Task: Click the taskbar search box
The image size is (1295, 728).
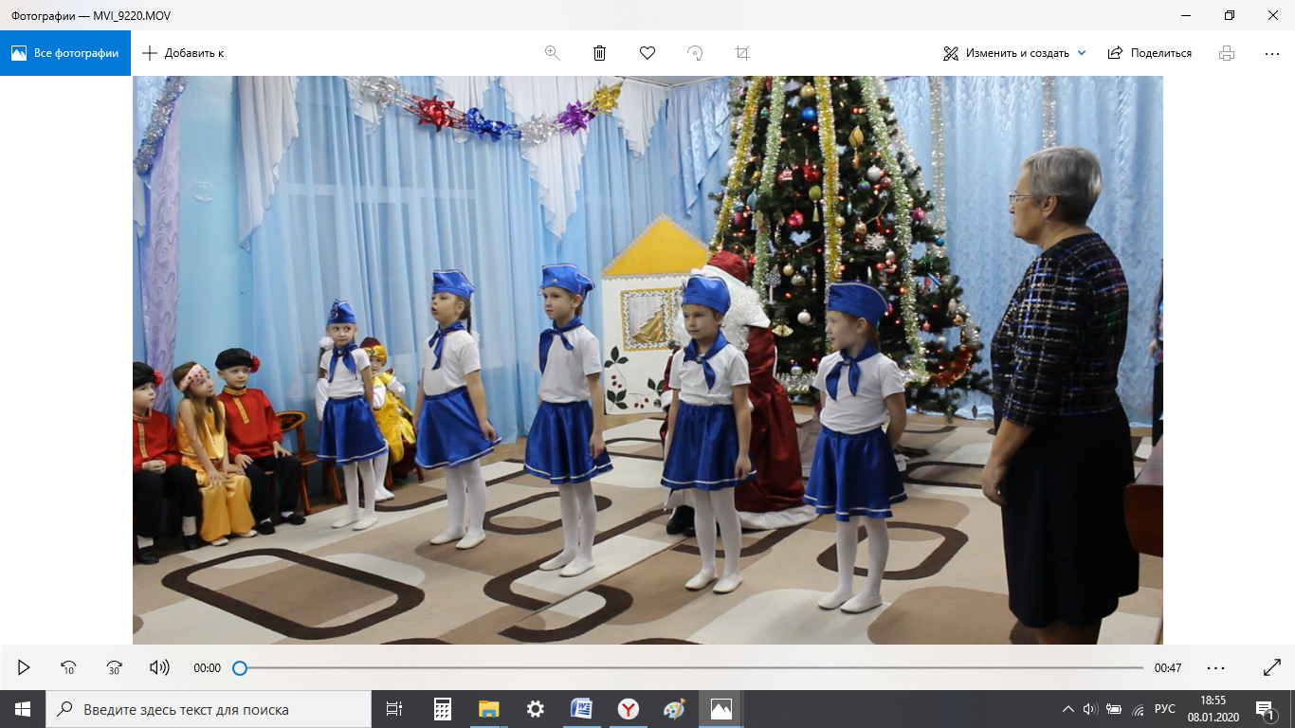Action: point(209,709)
